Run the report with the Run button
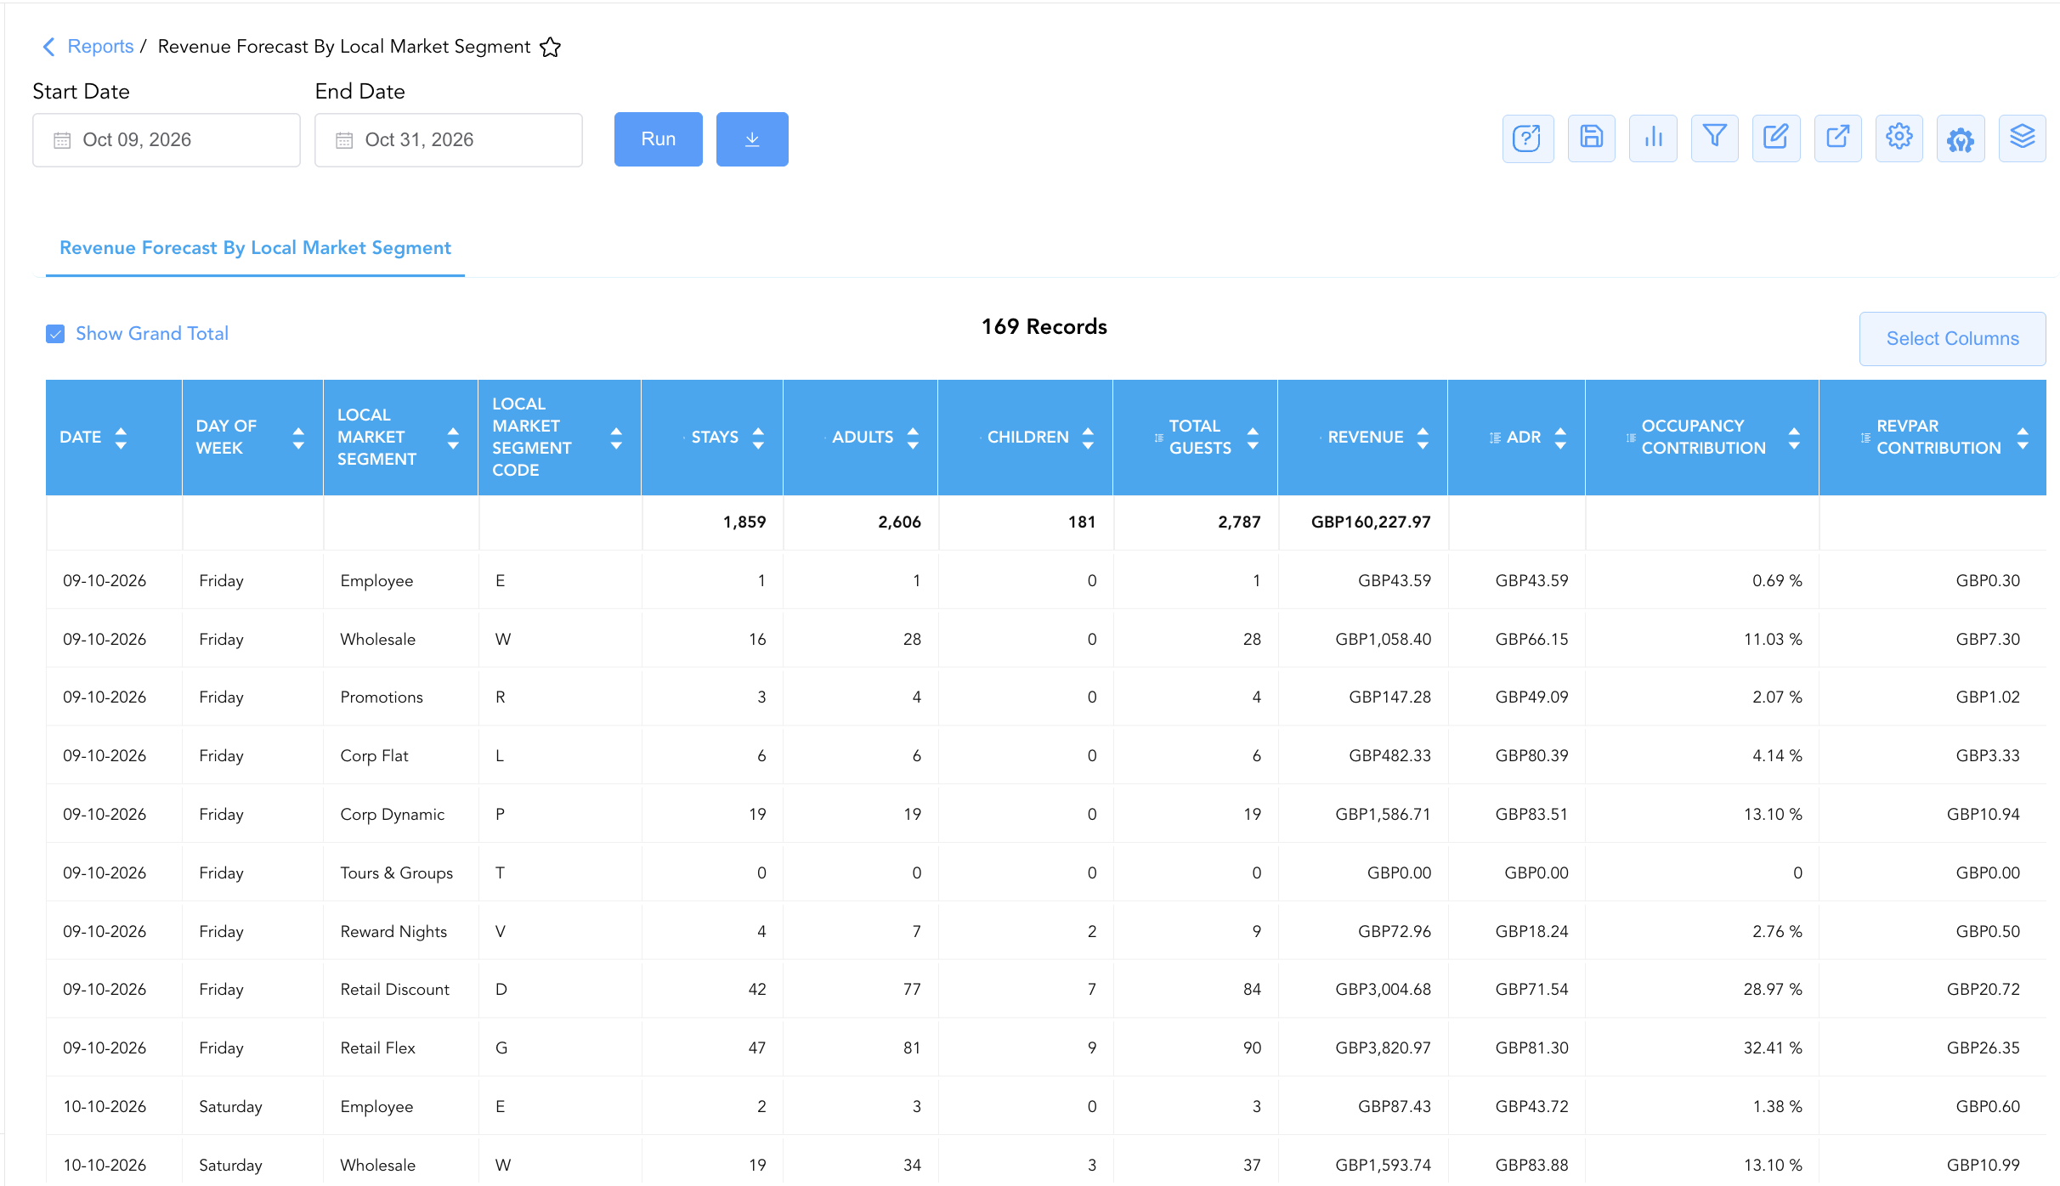This screenshot has height=1186, width=2060. point(659,139)
